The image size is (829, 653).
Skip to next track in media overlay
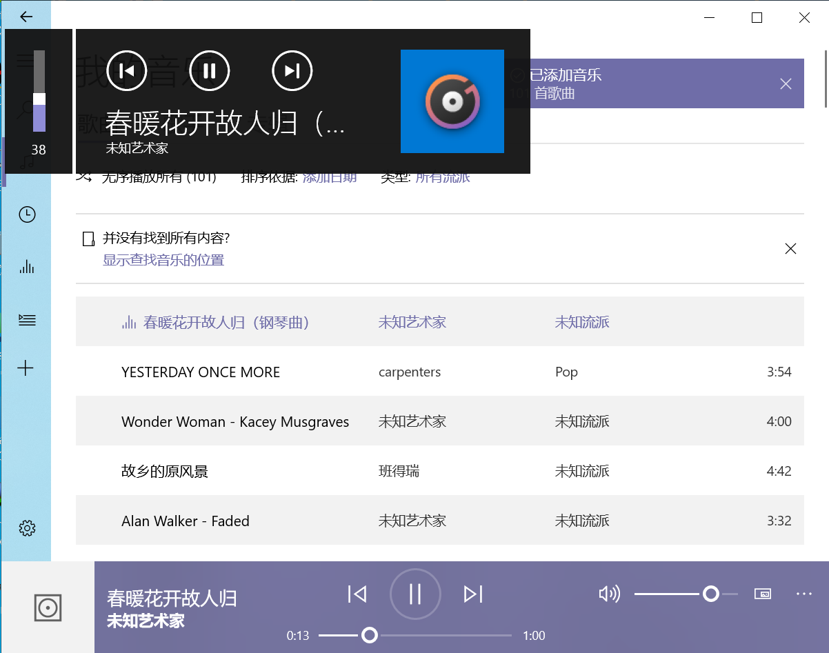point(292,70)
